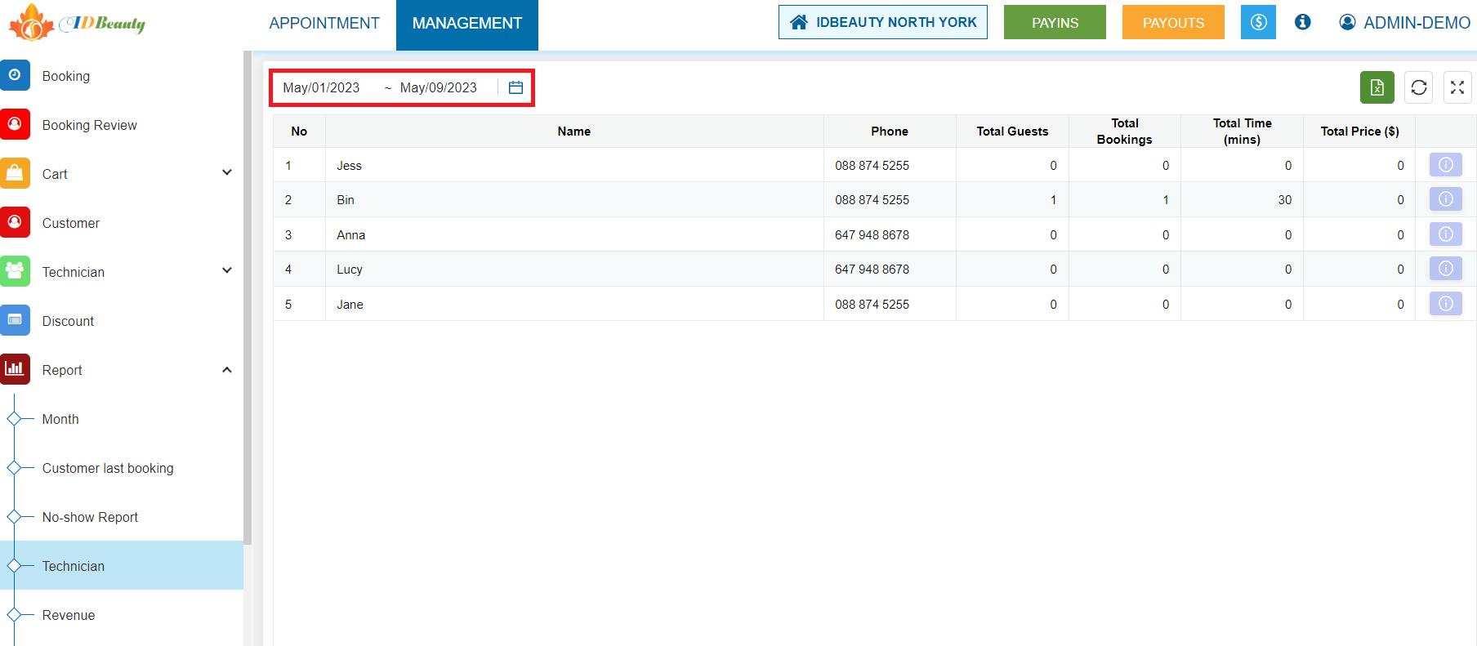This screenshot has height=646, width=1477.
Task: Edit the end date May/09/2023
Action: point(439,87)
